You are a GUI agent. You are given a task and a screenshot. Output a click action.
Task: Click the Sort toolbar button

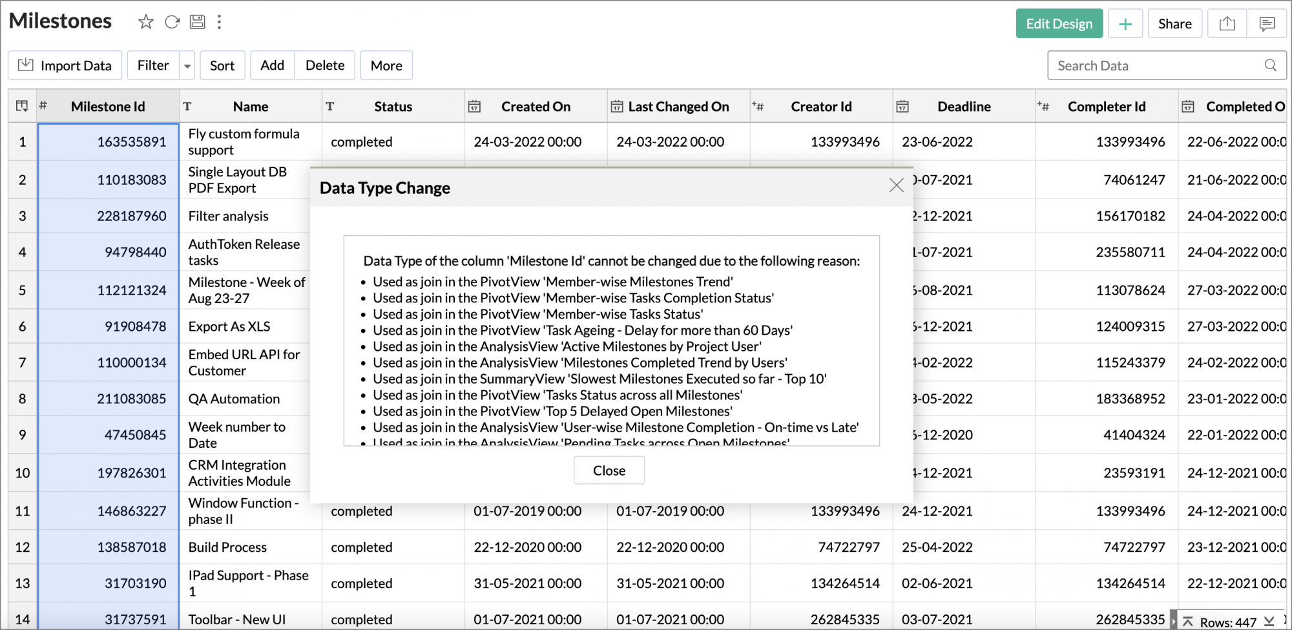click(222, 65)
